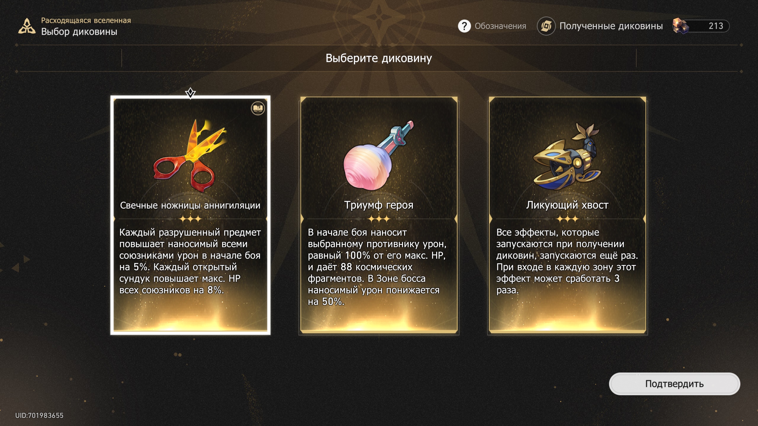The image size is (758, 426).
Task: Click the Триумф героя description text
Action: 377,267
